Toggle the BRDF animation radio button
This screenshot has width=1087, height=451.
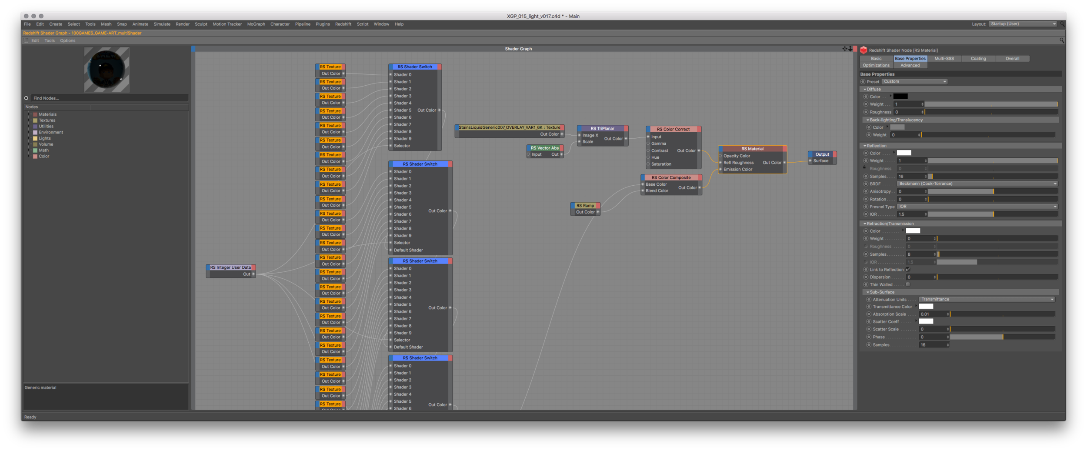point(866,184)
